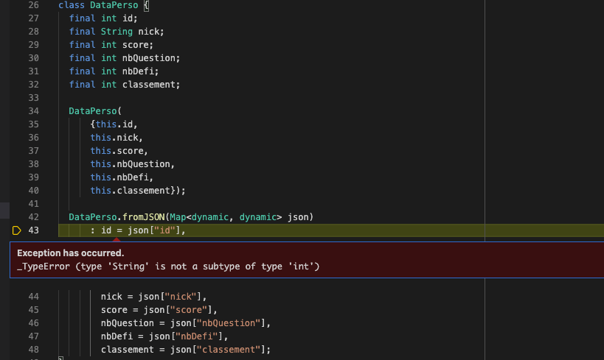The image size is (604, 360).
Task: Click line number 26 in the gutter
Action: (33, 5)
